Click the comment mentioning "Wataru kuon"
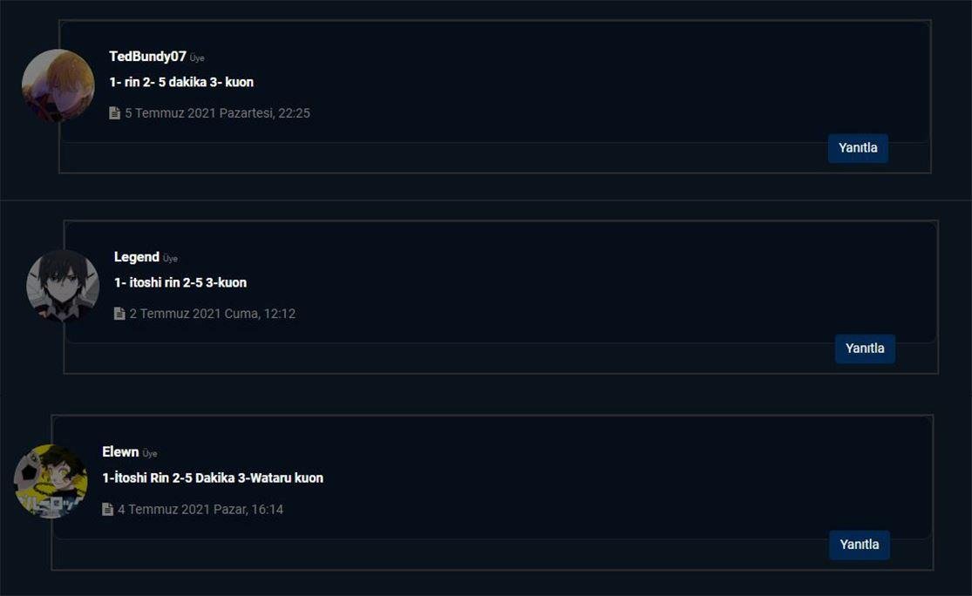This screenshot has height=596, width=972. [x=213, y=477]
